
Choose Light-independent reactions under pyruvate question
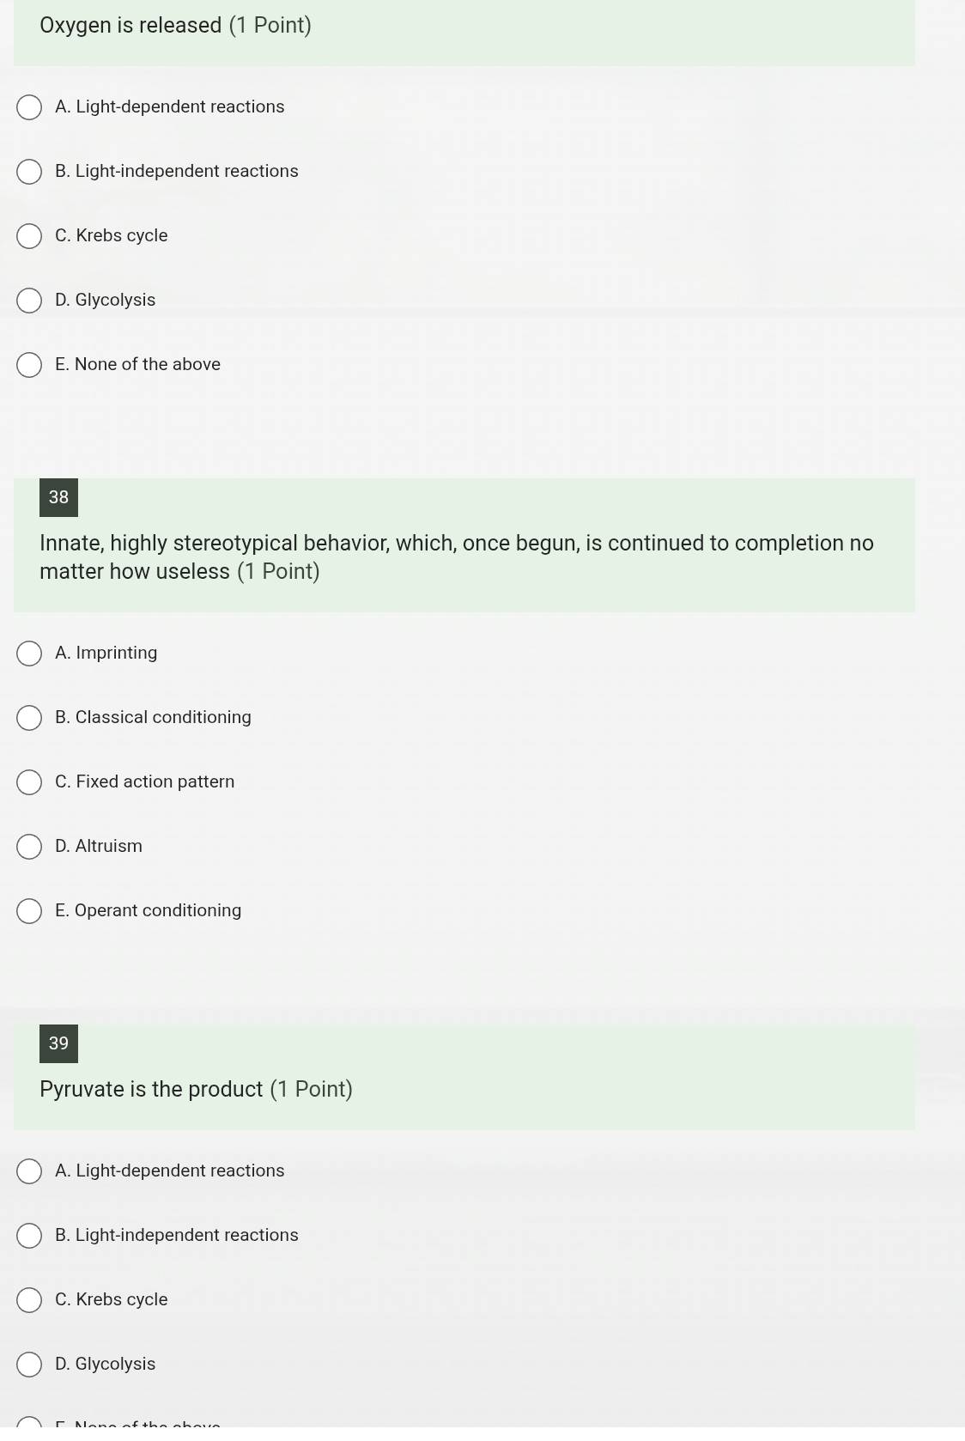(29, 1236)
